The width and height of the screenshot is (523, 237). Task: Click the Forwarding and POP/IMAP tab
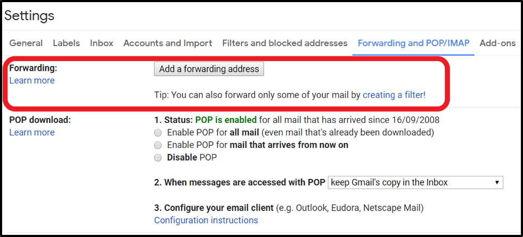click(x=413, y=43)
